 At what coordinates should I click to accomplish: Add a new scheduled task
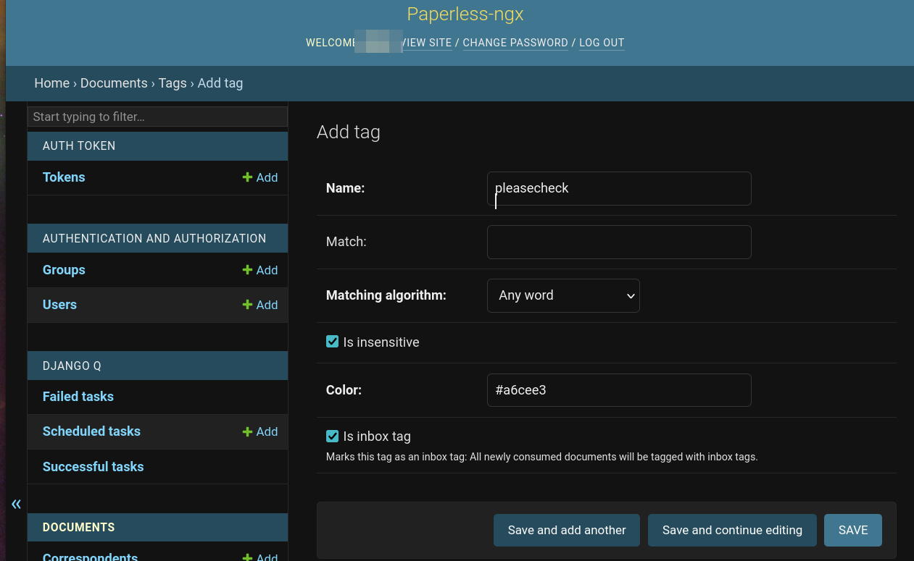259,431
